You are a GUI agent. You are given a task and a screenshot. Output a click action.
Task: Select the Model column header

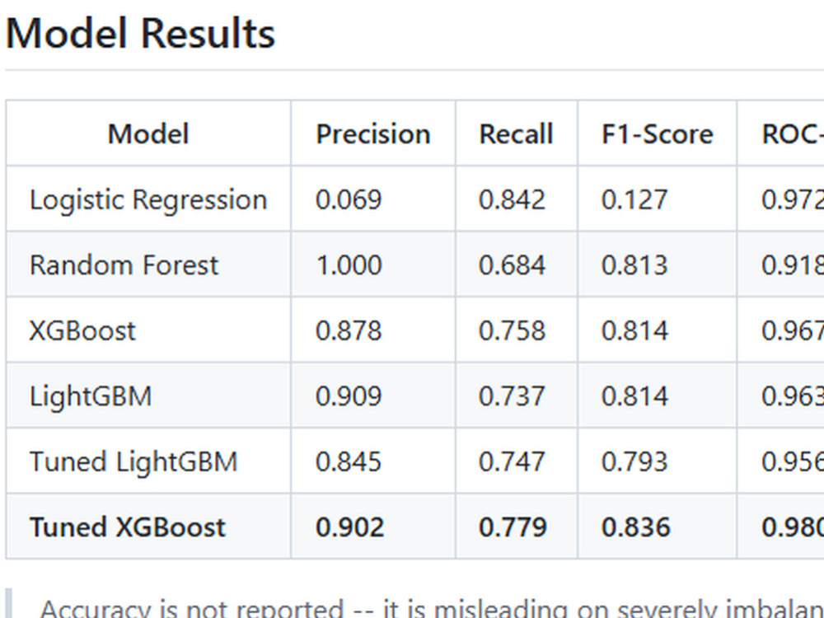pos(148,133)
